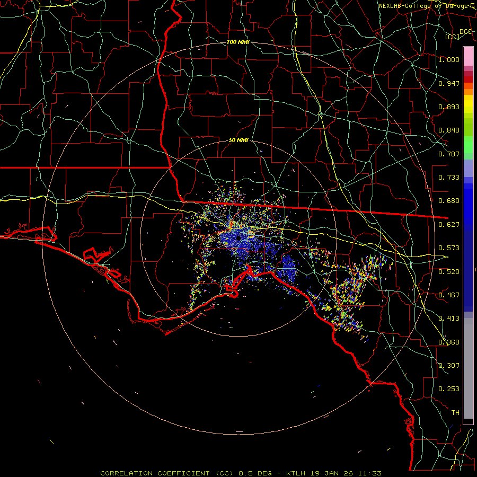Select the 0.893 value on the color scale
The image size is (477, 477).
click(449, 107)
